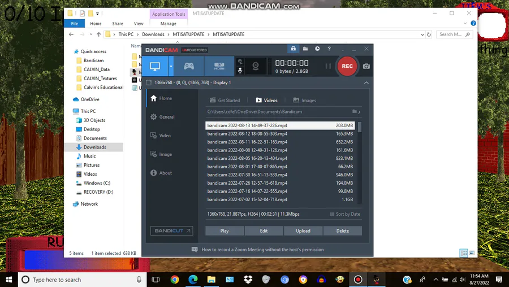The image size is (509, 287).
Task: Toggle the mouse cursor effect icon
Action: coord(240,62)
